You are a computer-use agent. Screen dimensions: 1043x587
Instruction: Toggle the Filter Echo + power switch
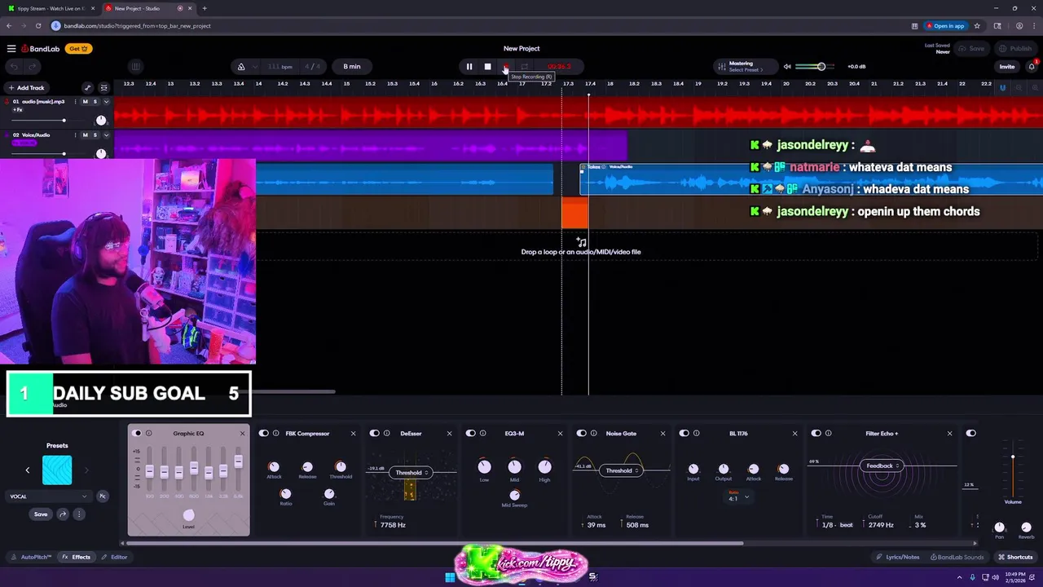(816, 433)
